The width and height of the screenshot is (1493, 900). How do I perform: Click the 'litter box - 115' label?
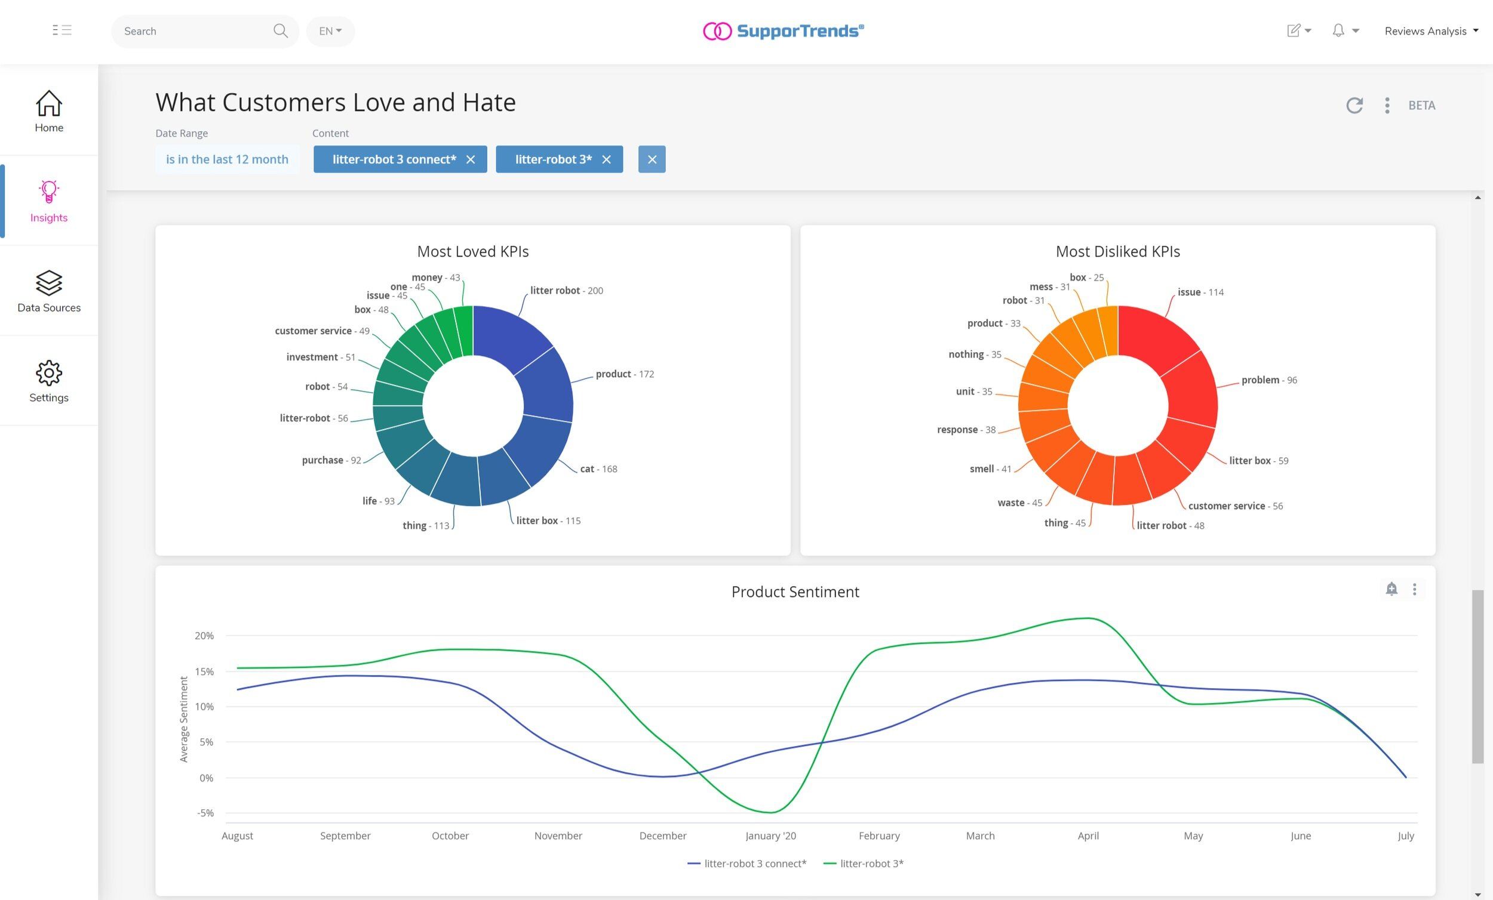(x=548, y=520)
